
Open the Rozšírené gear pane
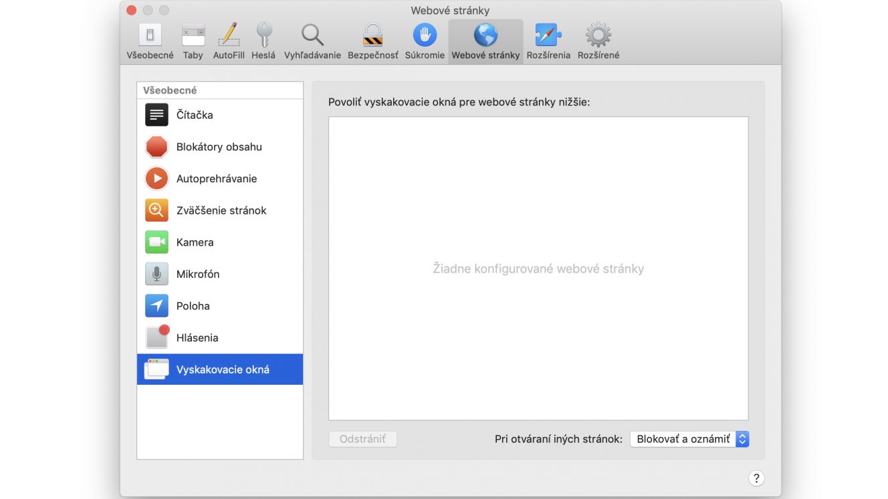tap(598, 41)
